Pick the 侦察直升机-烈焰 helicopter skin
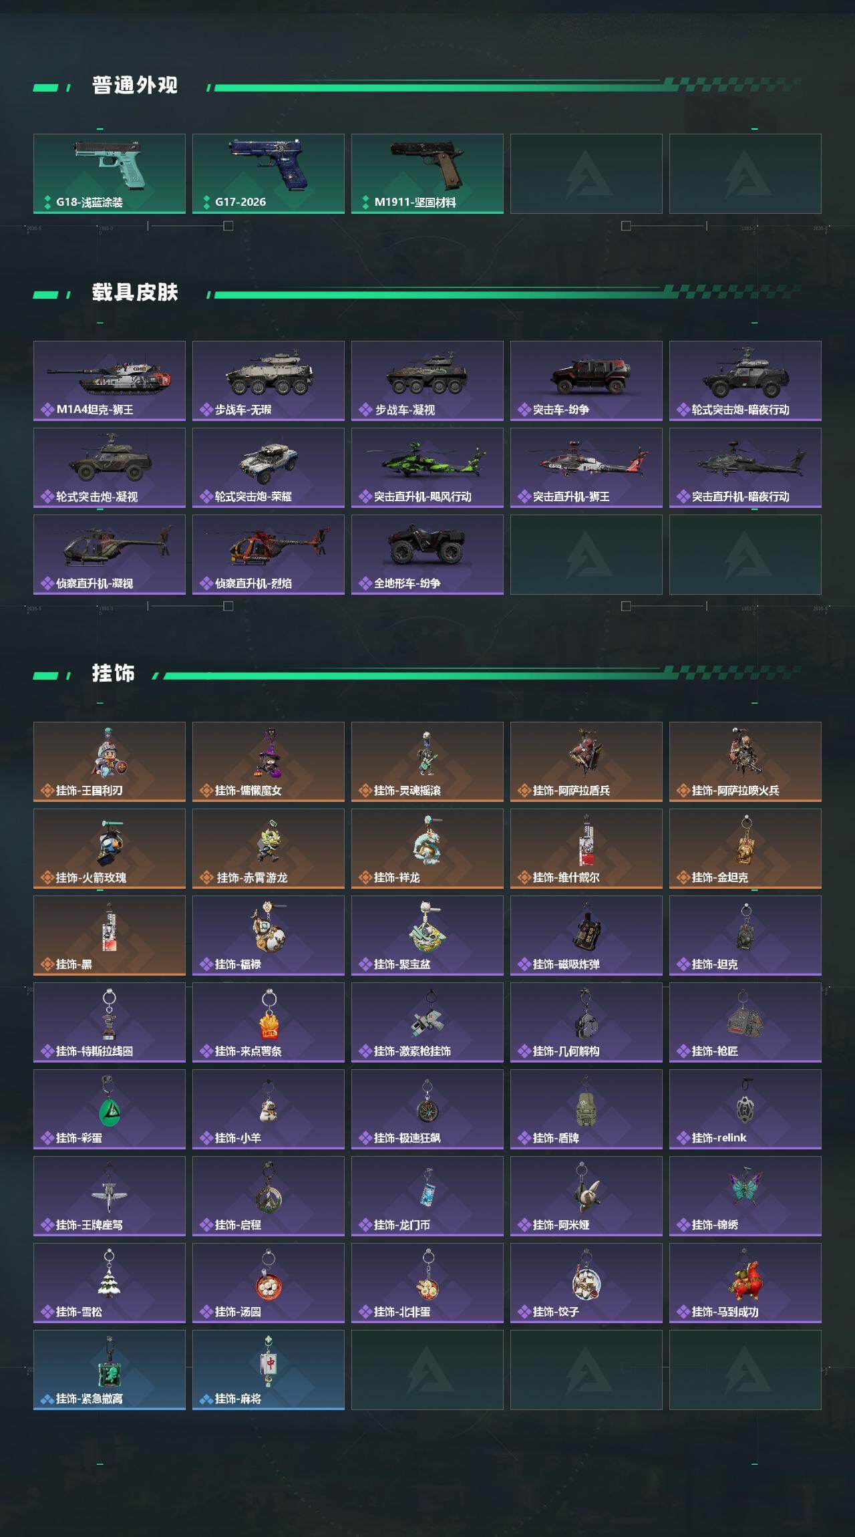The width and height of the screenshot is (855, 1537). click(269, 555)
